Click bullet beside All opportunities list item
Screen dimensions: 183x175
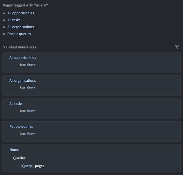click(4, 13)
